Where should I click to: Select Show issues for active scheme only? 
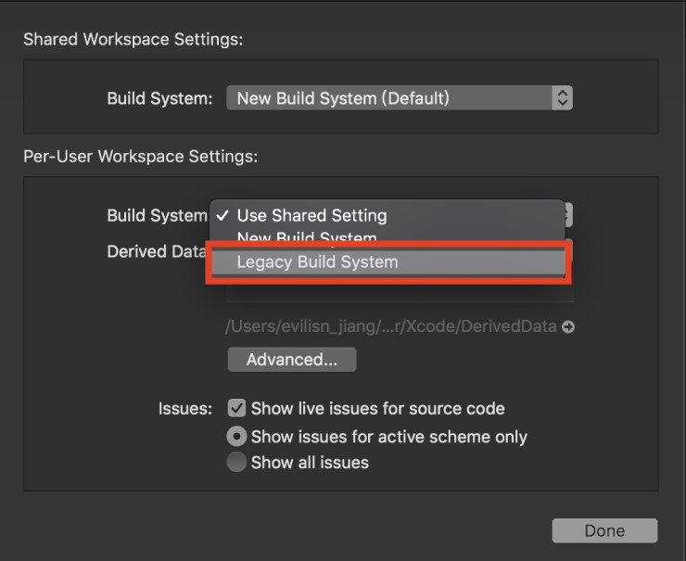point(236,436)
